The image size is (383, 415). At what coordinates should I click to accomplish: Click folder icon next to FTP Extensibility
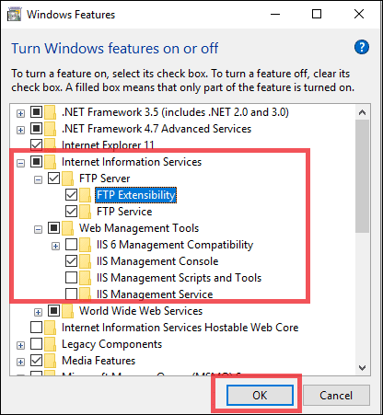coord(86,195)
